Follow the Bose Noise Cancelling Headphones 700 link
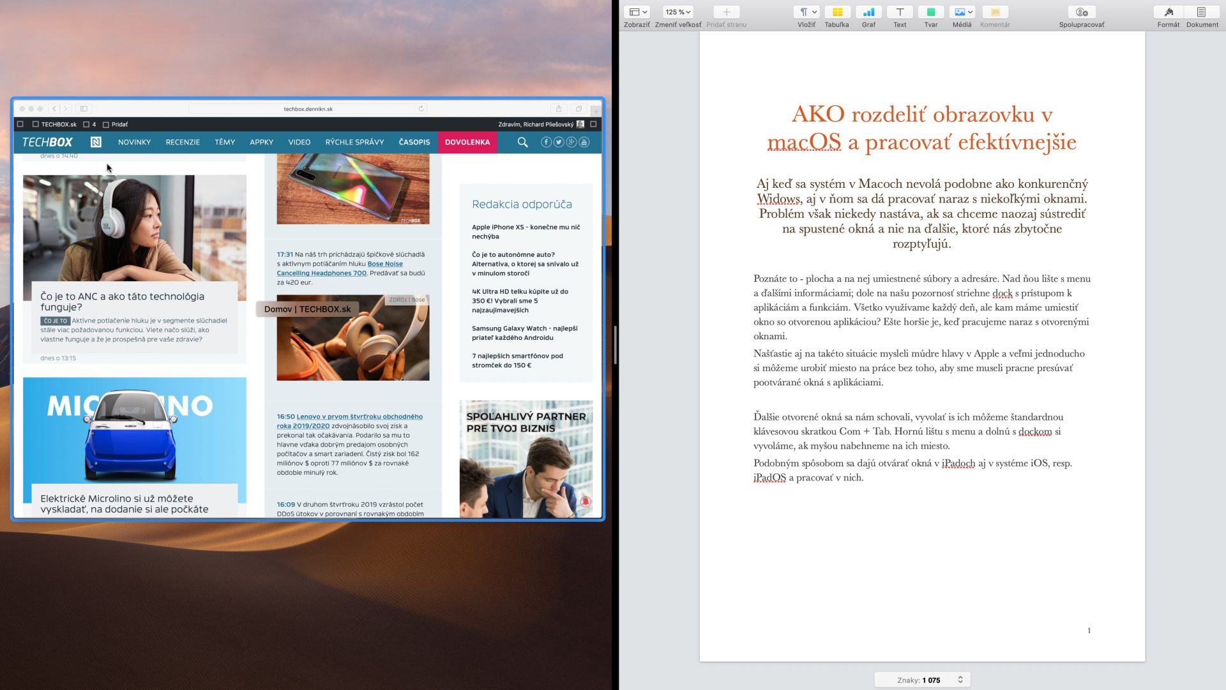Screen dimensions: 1226x690 pyautogui.click(x=340, y=268)
